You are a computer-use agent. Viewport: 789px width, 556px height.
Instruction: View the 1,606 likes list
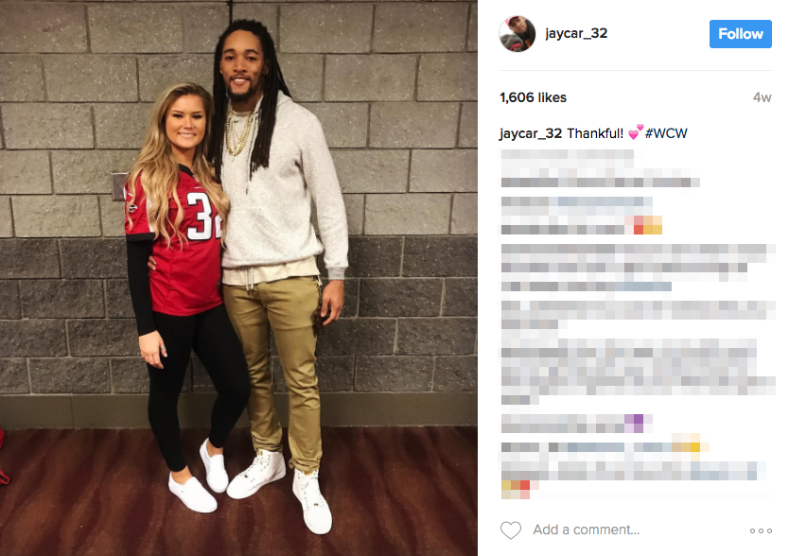533,97
